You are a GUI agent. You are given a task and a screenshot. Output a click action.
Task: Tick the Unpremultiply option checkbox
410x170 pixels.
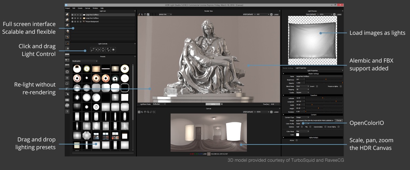coord(325,127)
